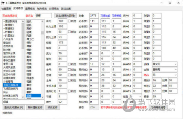Screen dimensions: 183x119
Task: Click the 特技1 field showing 16
Action: 156,80
